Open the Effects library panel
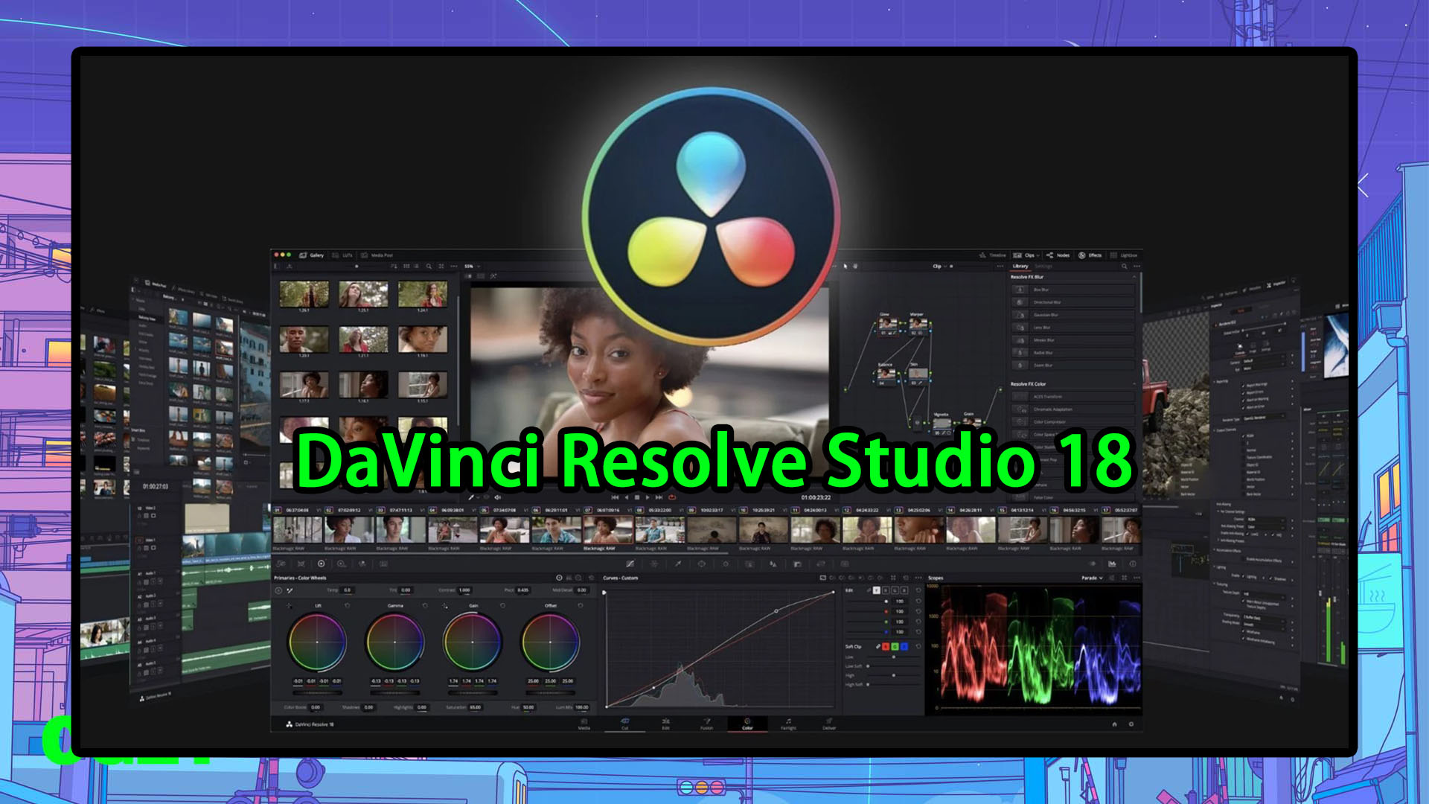Screen dimensions: 1429x804 [x=1090, y=255]
